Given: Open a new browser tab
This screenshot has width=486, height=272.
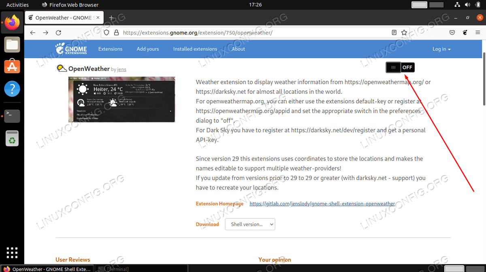Looking at the screenshot, I should tap(111, 18).
